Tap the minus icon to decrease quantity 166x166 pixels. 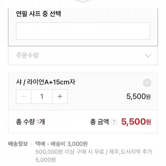[x=24, y=96]
